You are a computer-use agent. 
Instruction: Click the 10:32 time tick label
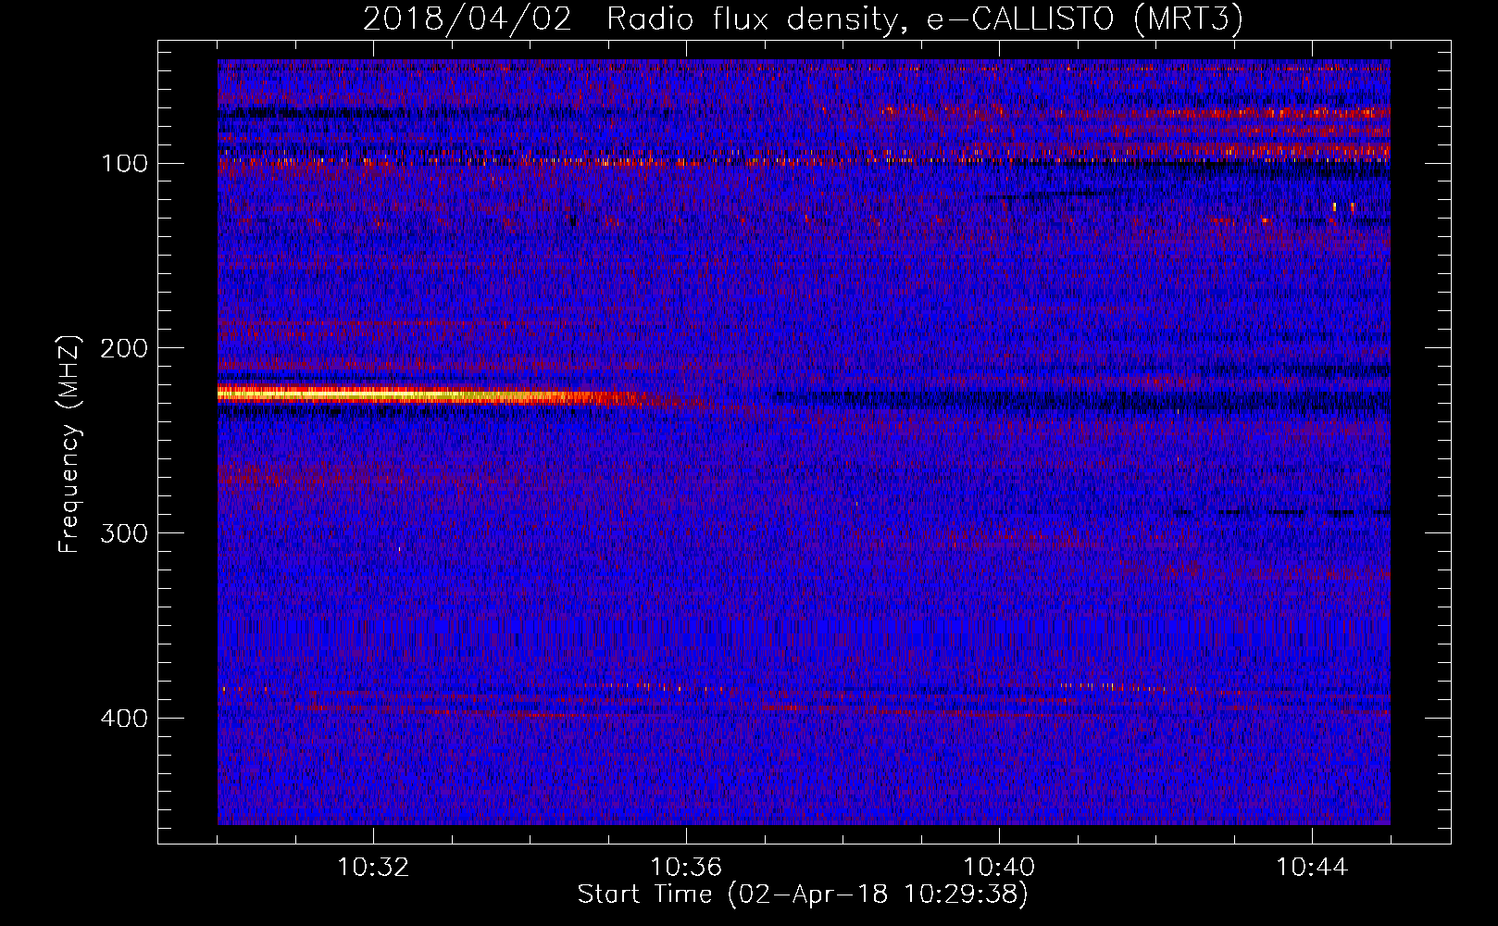point(373,868)
